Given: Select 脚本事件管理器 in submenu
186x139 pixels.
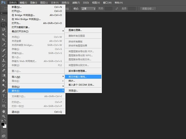Looking at the screenshot, I should pos(83,71).
